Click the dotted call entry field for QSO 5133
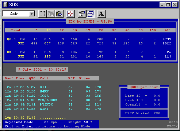This screenshot has width=180, height=131. tap(53, 118)
